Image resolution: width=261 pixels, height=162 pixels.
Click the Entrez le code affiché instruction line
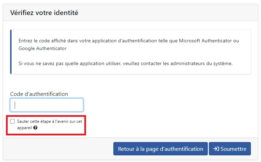pyautogui.click(x=129, y=41)
